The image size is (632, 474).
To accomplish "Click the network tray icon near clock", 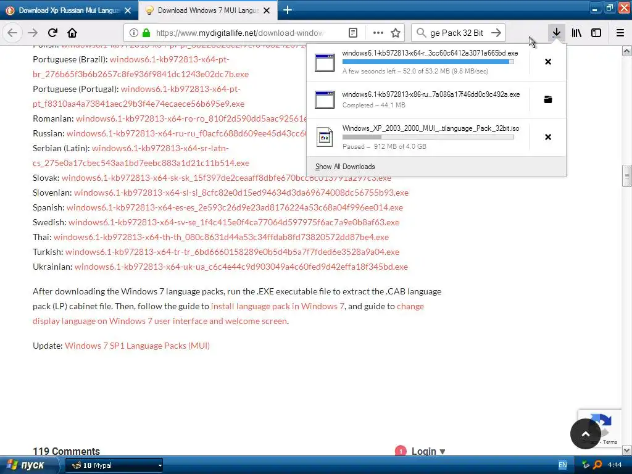I will click(x=586, y=465).
